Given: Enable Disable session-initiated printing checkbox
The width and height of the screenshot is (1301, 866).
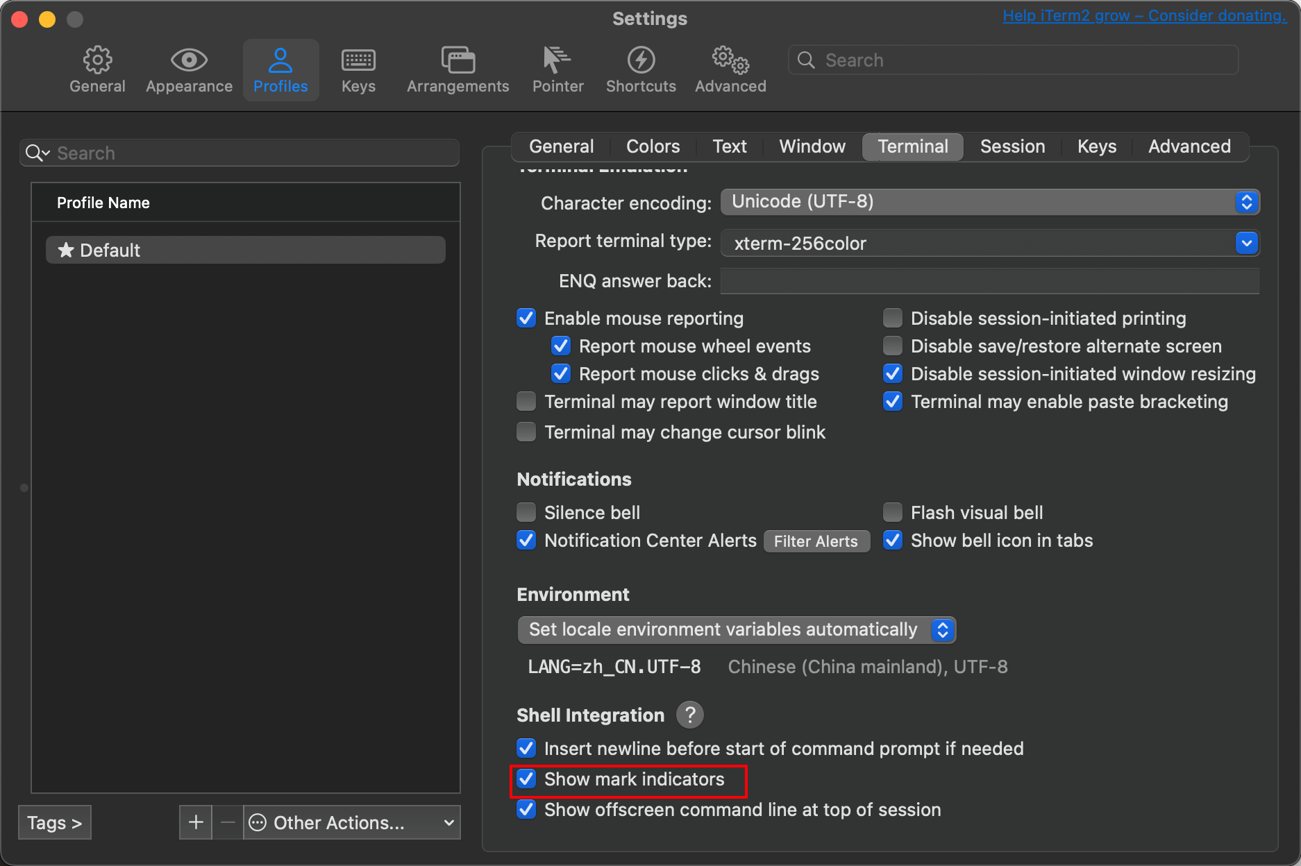Looking at the screenshot, I should [893, 319].
